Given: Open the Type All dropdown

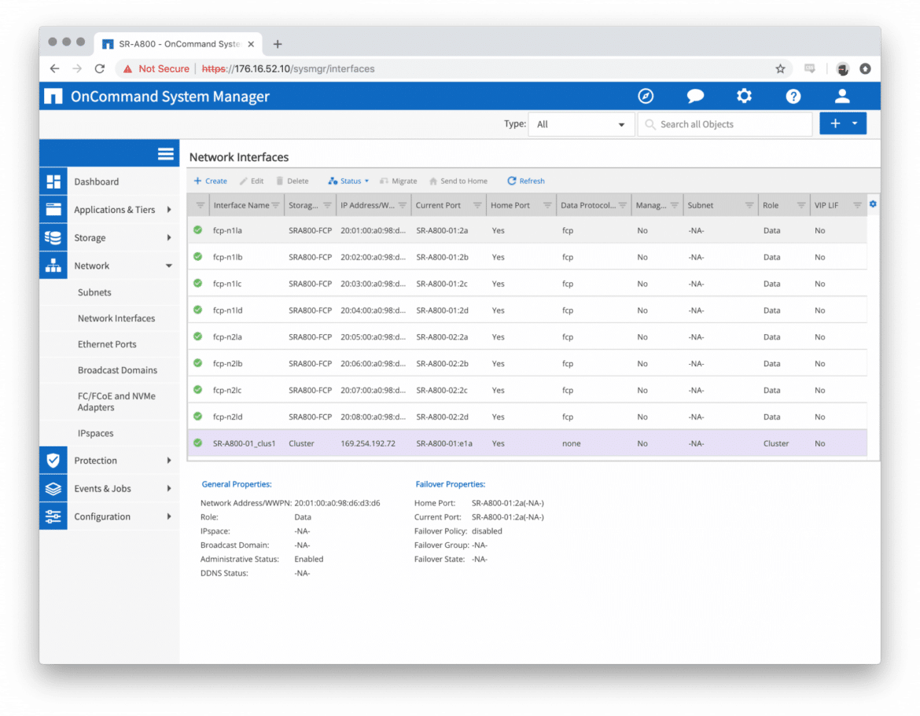Looking at the screenshot, I should pyautogui.click(x=581, y=124).
